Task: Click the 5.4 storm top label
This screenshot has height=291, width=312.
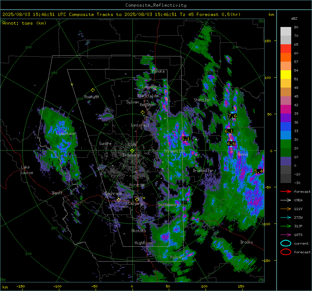Action: click(x=259, y=171)
